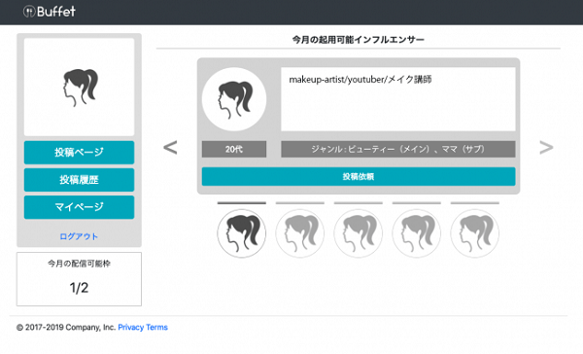Click the 20代 age tag
Image resolution: width=583 pixels, height=354 pixels.
click(x=234, y=149)
